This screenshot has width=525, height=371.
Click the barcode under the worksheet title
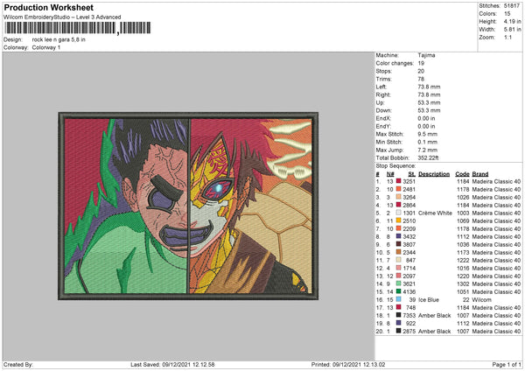point(77,28)
